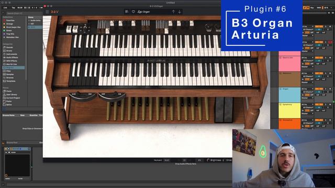
Task: Solo the Symphony track
Action: (326, 104)
